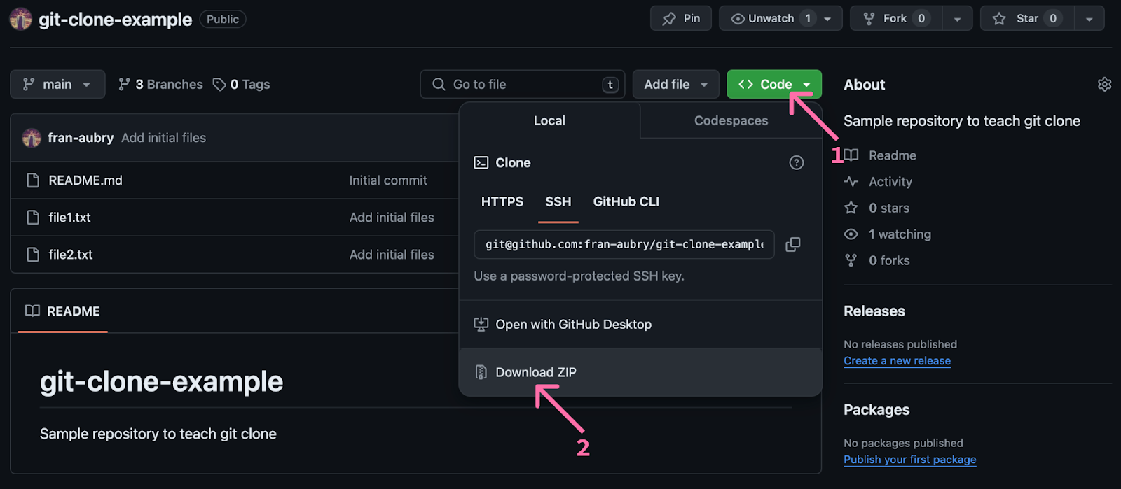The width and height of the screenshot is (1121, 489).
Task: Open repository About settings gear
Action: [1104, 85]
